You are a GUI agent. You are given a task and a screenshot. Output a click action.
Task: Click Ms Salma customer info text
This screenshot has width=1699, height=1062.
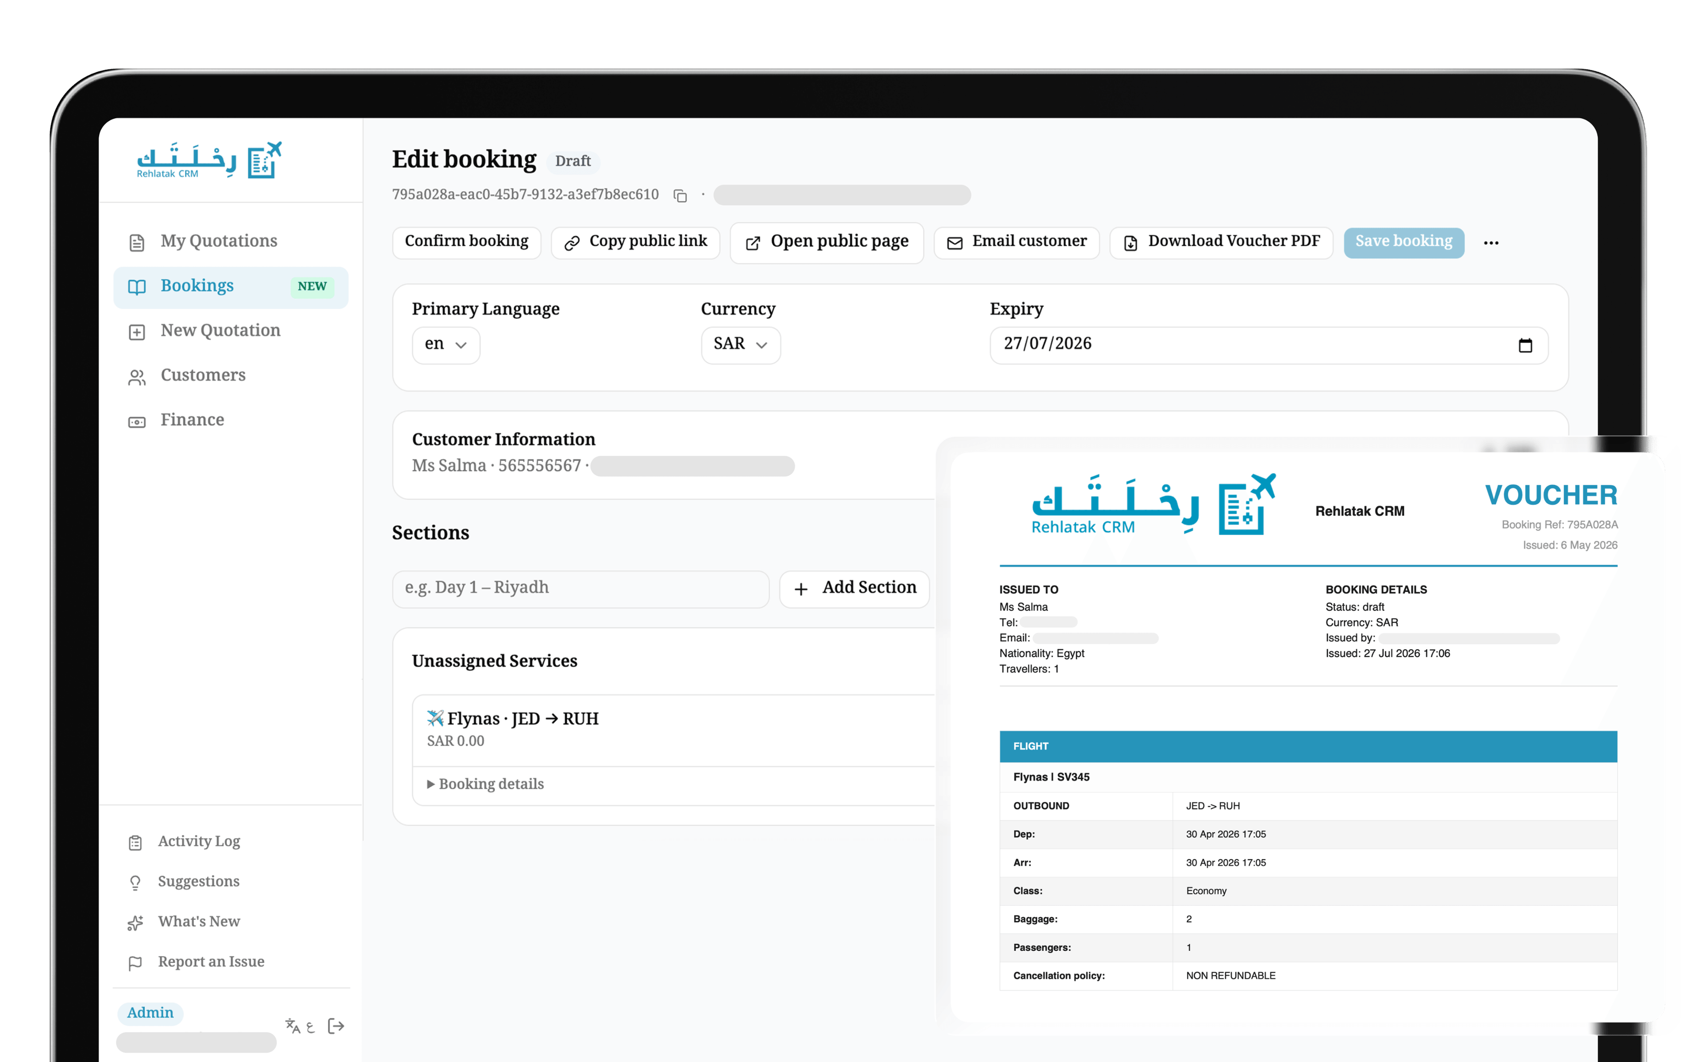pos(496,466)
